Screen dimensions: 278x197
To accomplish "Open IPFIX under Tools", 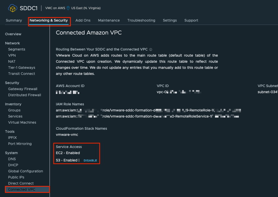I will pos(12,138).
